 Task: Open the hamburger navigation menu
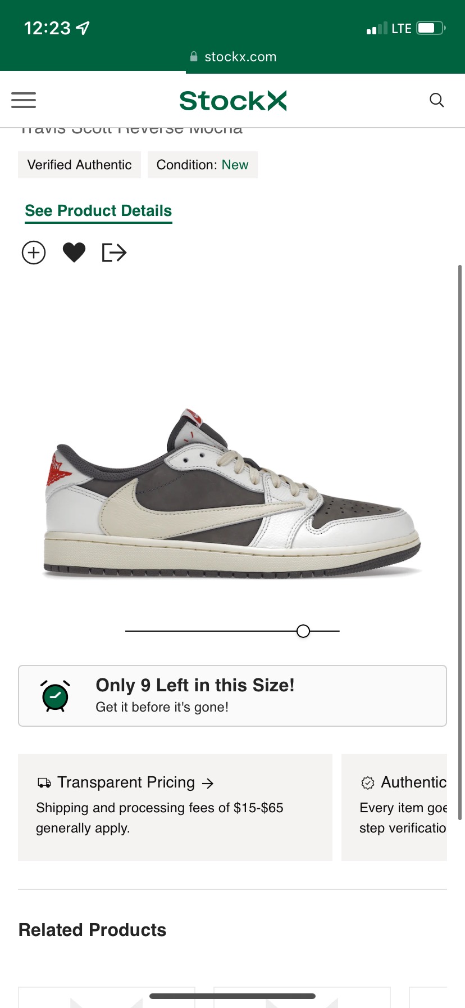click(24, 100)
